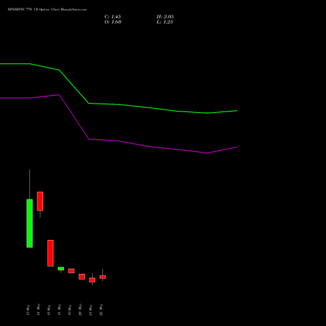The width and height of the screenshot is (326, 326).
Task: Select the small green candlestick for 18 May
Action: coord(61,269)
